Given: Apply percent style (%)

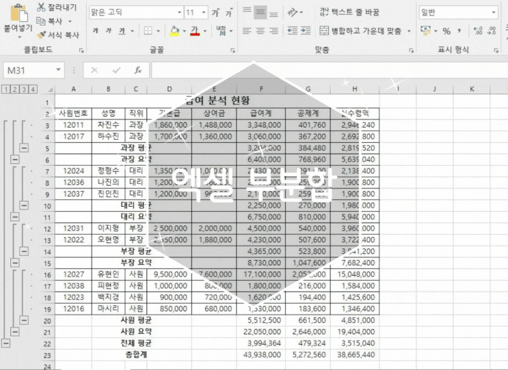Looking at the screenshot, I should (x=446, y=31).
